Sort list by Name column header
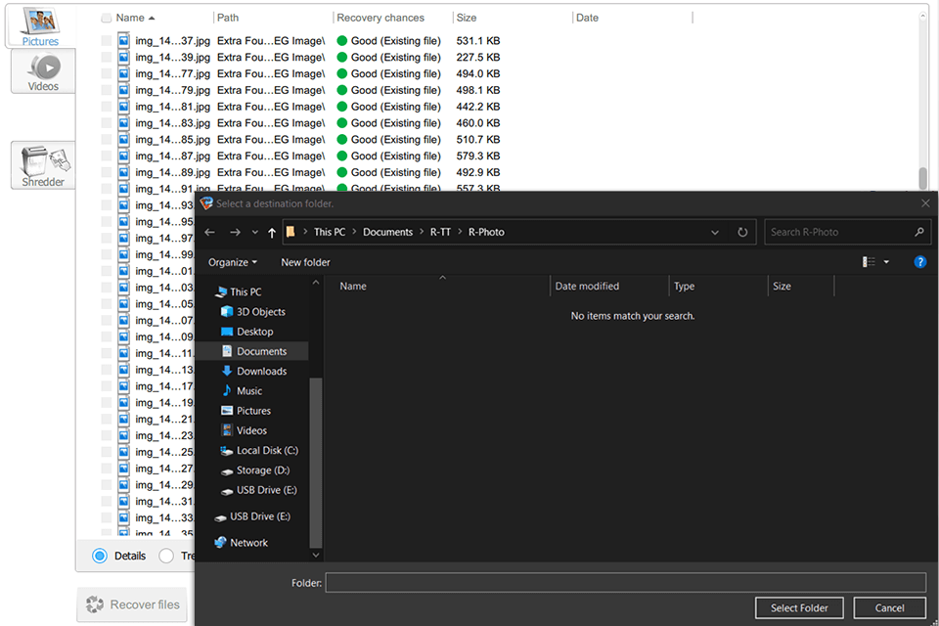The height and width of the screenshot is (626, 939). tap(130, 18)
